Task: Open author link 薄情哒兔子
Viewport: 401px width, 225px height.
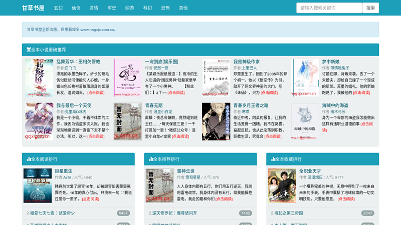Action: point(340,68)
